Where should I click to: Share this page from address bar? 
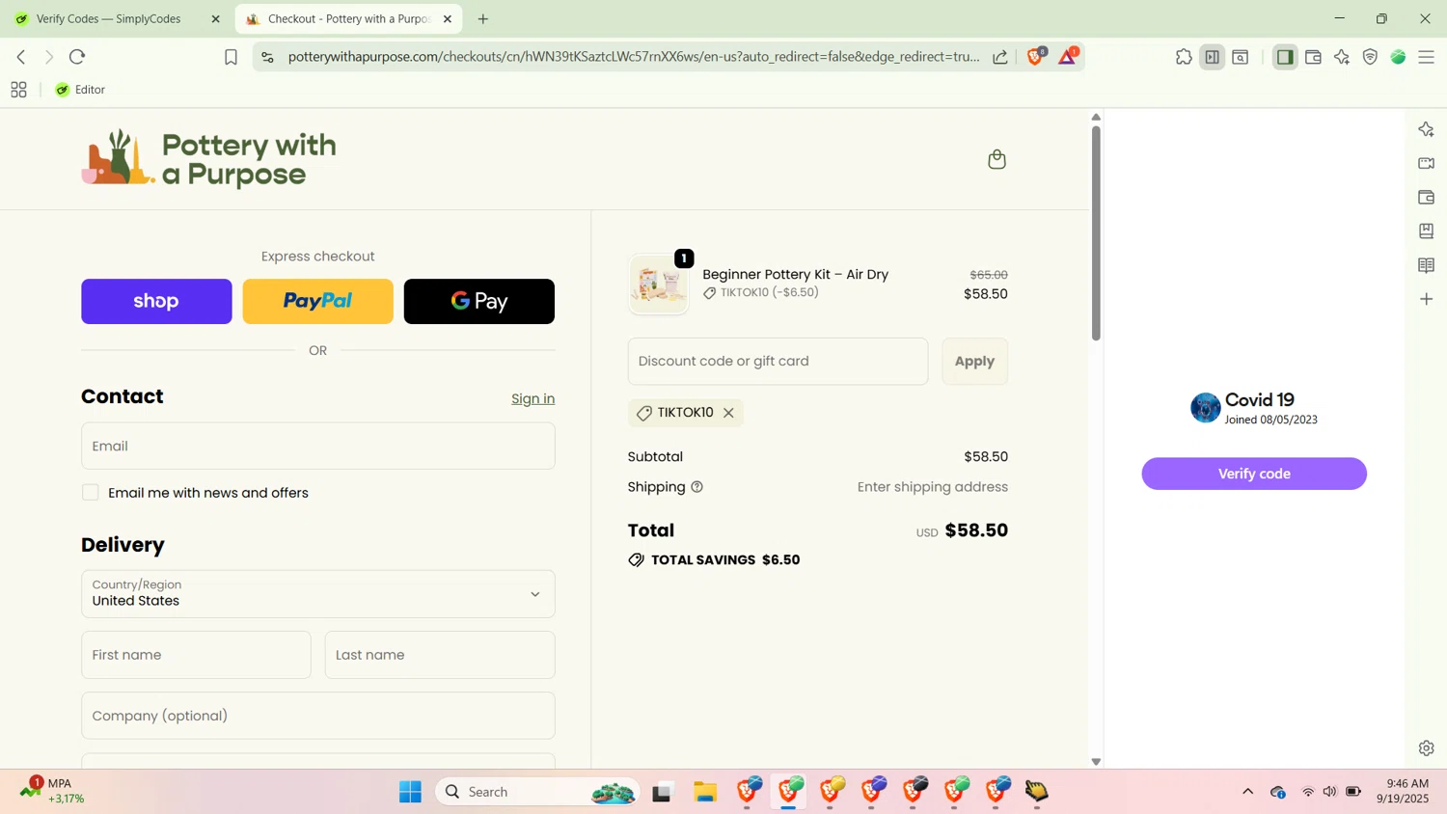pos(1000,57)
